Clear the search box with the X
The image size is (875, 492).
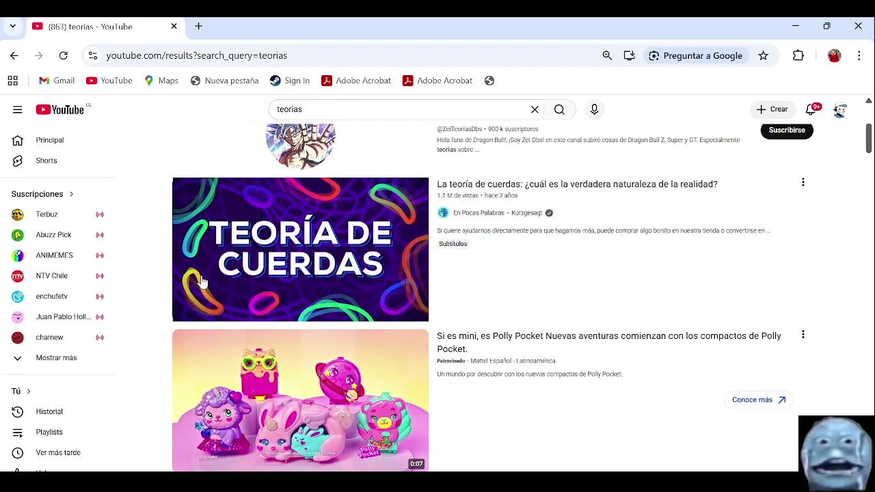[x=535, y=109]
